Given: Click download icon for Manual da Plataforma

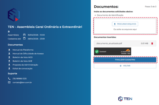Looking at the screenshot, I should coord(9,50).
